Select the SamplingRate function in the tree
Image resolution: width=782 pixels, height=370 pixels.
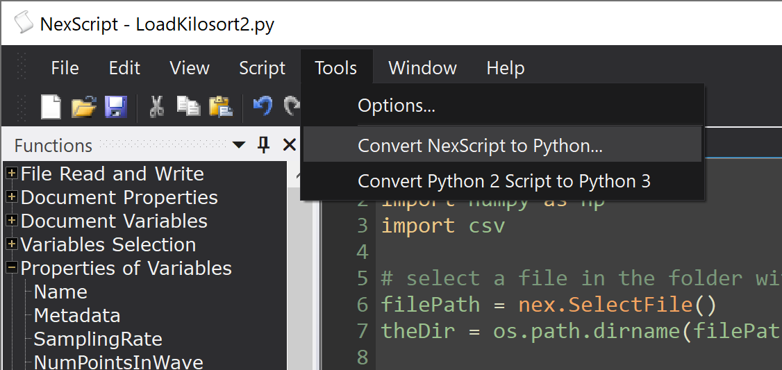click(x=98, y=339)
